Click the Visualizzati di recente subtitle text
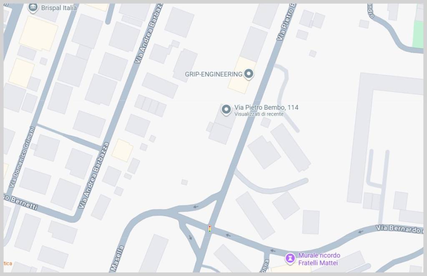 tap(259, 114)
